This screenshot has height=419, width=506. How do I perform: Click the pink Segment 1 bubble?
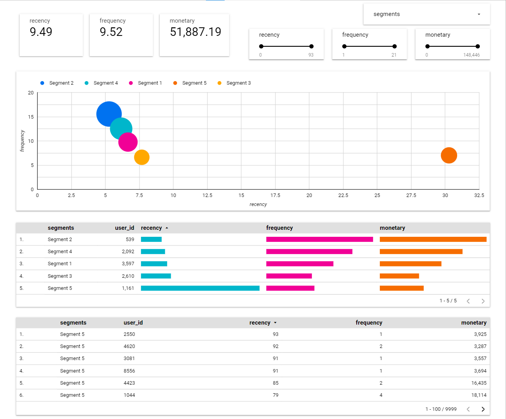pyautogui.click(x=128, y=142)
